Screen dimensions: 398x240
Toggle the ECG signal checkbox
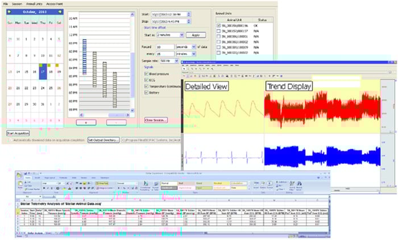coord(146,80)
